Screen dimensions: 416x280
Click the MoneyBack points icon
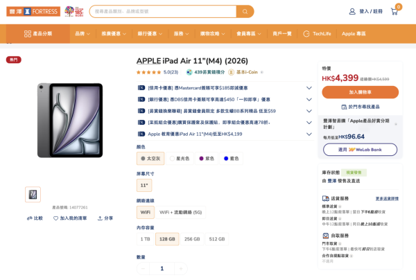click(189, 72)
